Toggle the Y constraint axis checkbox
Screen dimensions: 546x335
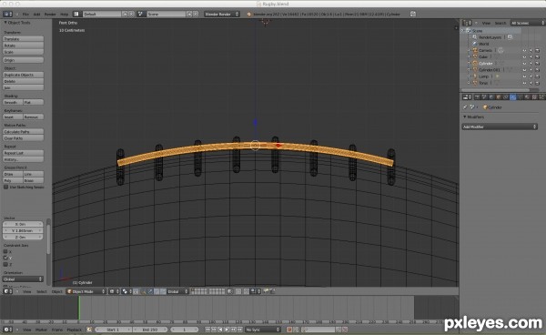pos(5,258)
